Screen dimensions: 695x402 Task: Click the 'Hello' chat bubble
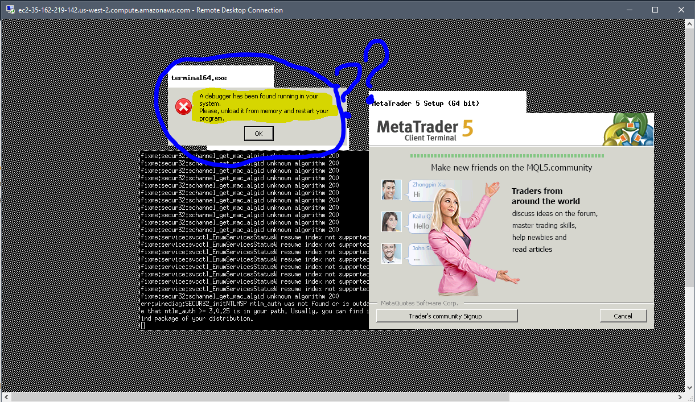[422, 223]
